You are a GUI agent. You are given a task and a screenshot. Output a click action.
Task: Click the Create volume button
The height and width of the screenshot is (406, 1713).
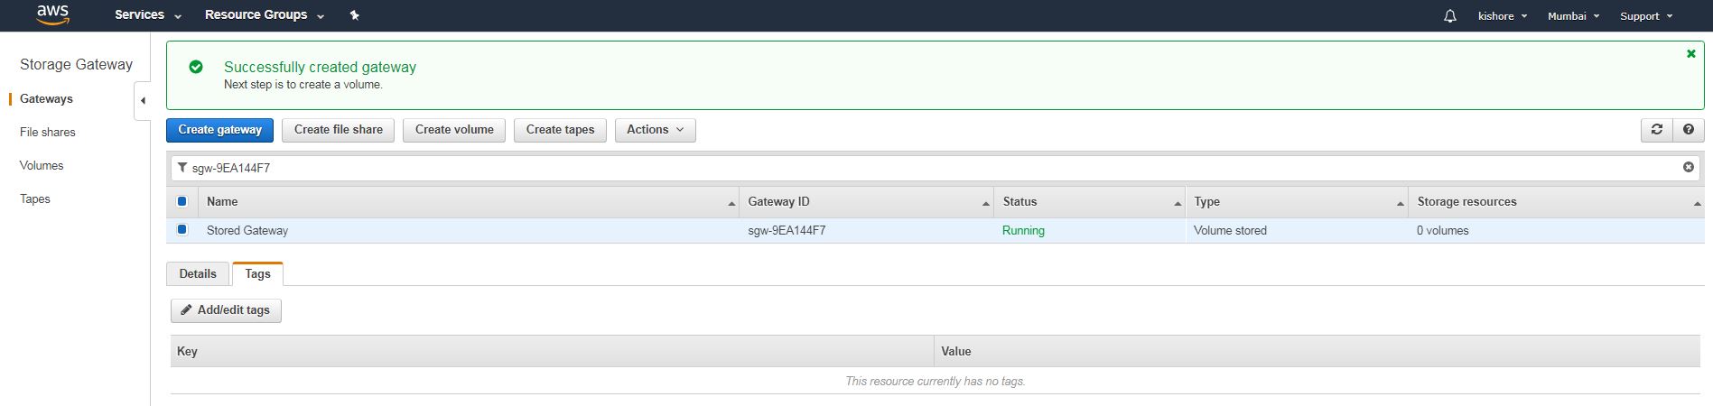[x=454, y=130]
